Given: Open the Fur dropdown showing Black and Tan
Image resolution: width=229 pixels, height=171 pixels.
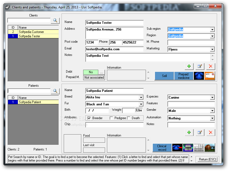Looking at the screenshot, I should click(x=141, y=104).
